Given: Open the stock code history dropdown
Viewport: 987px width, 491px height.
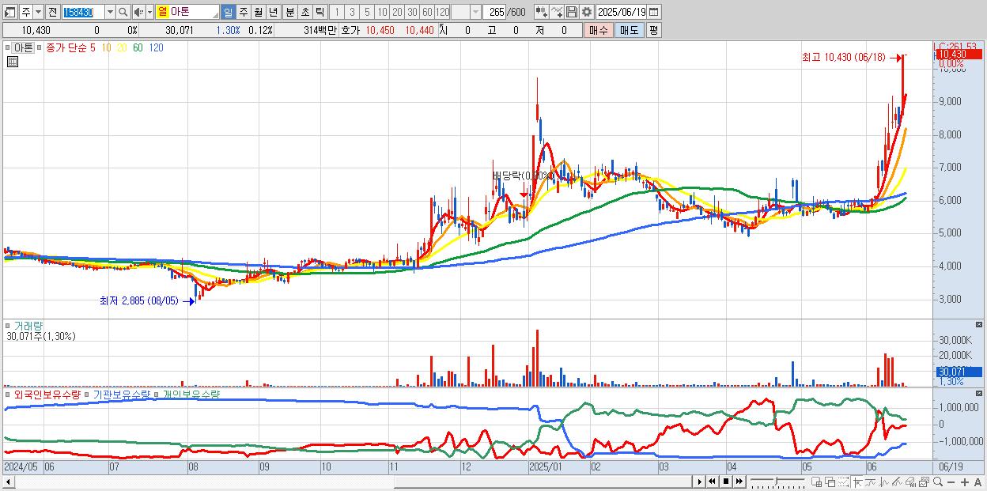Looking at the screenshot, I should pos(110,12).
